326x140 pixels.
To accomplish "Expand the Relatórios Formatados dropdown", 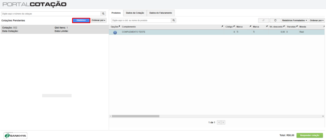I will [x=294, y=20].
